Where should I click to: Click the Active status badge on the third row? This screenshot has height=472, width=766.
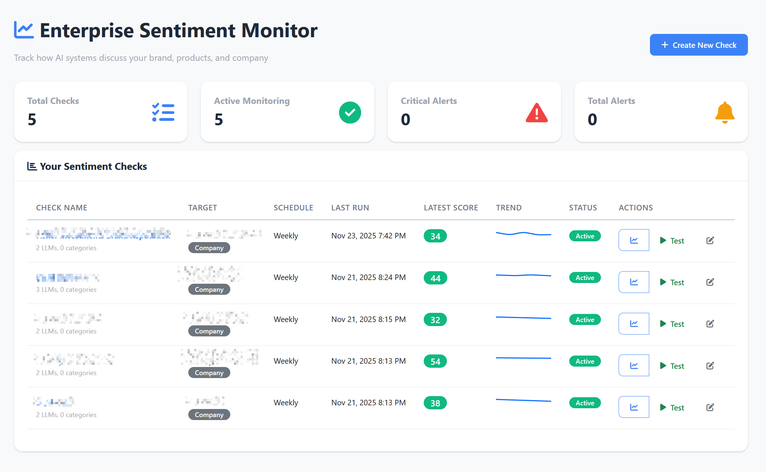pyautogui.click(x=584, y=319)
